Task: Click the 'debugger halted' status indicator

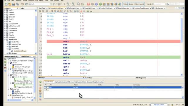Action: tap(159, 105)
